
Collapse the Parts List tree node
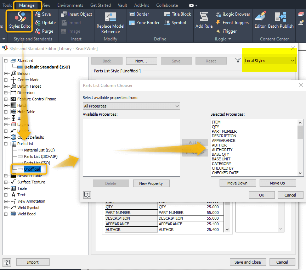click(6, 144)
